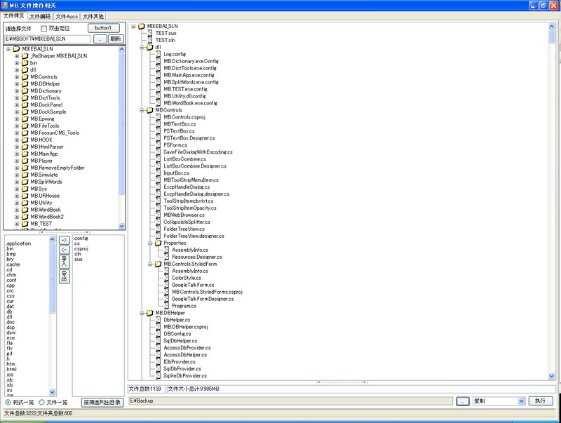Collapse the dll folder in right tree
The image size is (561, 423).
(x=142, y=47)
